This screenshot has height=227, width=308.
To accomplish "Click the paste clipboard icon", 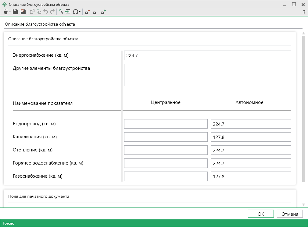I will click(39, 12).
